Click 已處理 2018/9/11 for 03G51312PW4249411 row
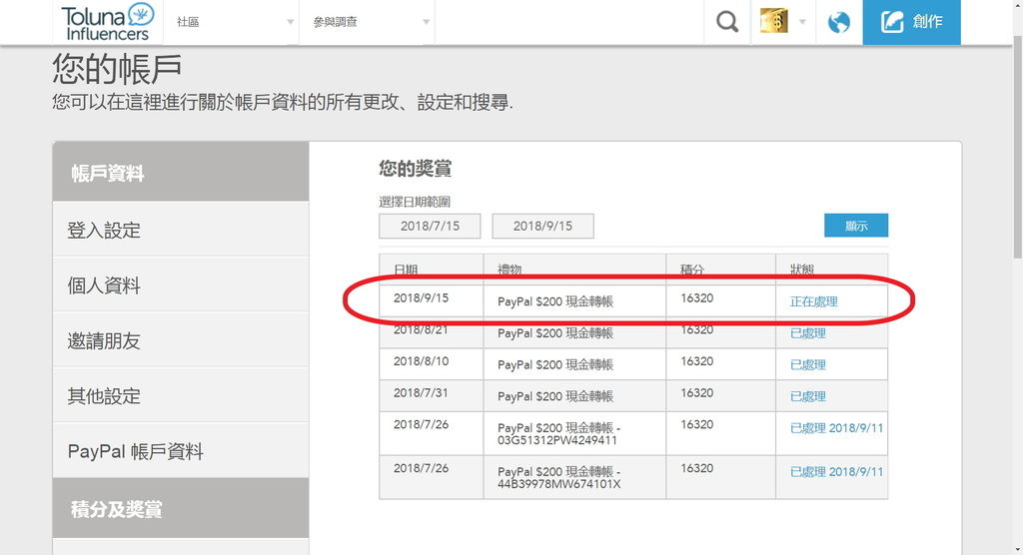1023x555 pixels. coord(836,428)
